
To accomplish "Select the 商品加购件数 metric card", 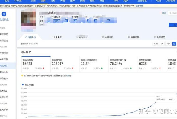I will 152,64.
